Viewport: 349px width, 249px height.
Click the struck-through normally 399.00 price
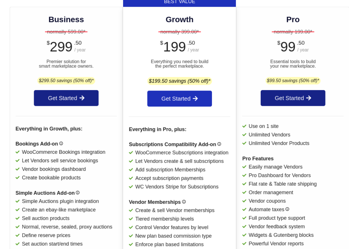coord(180,32)
